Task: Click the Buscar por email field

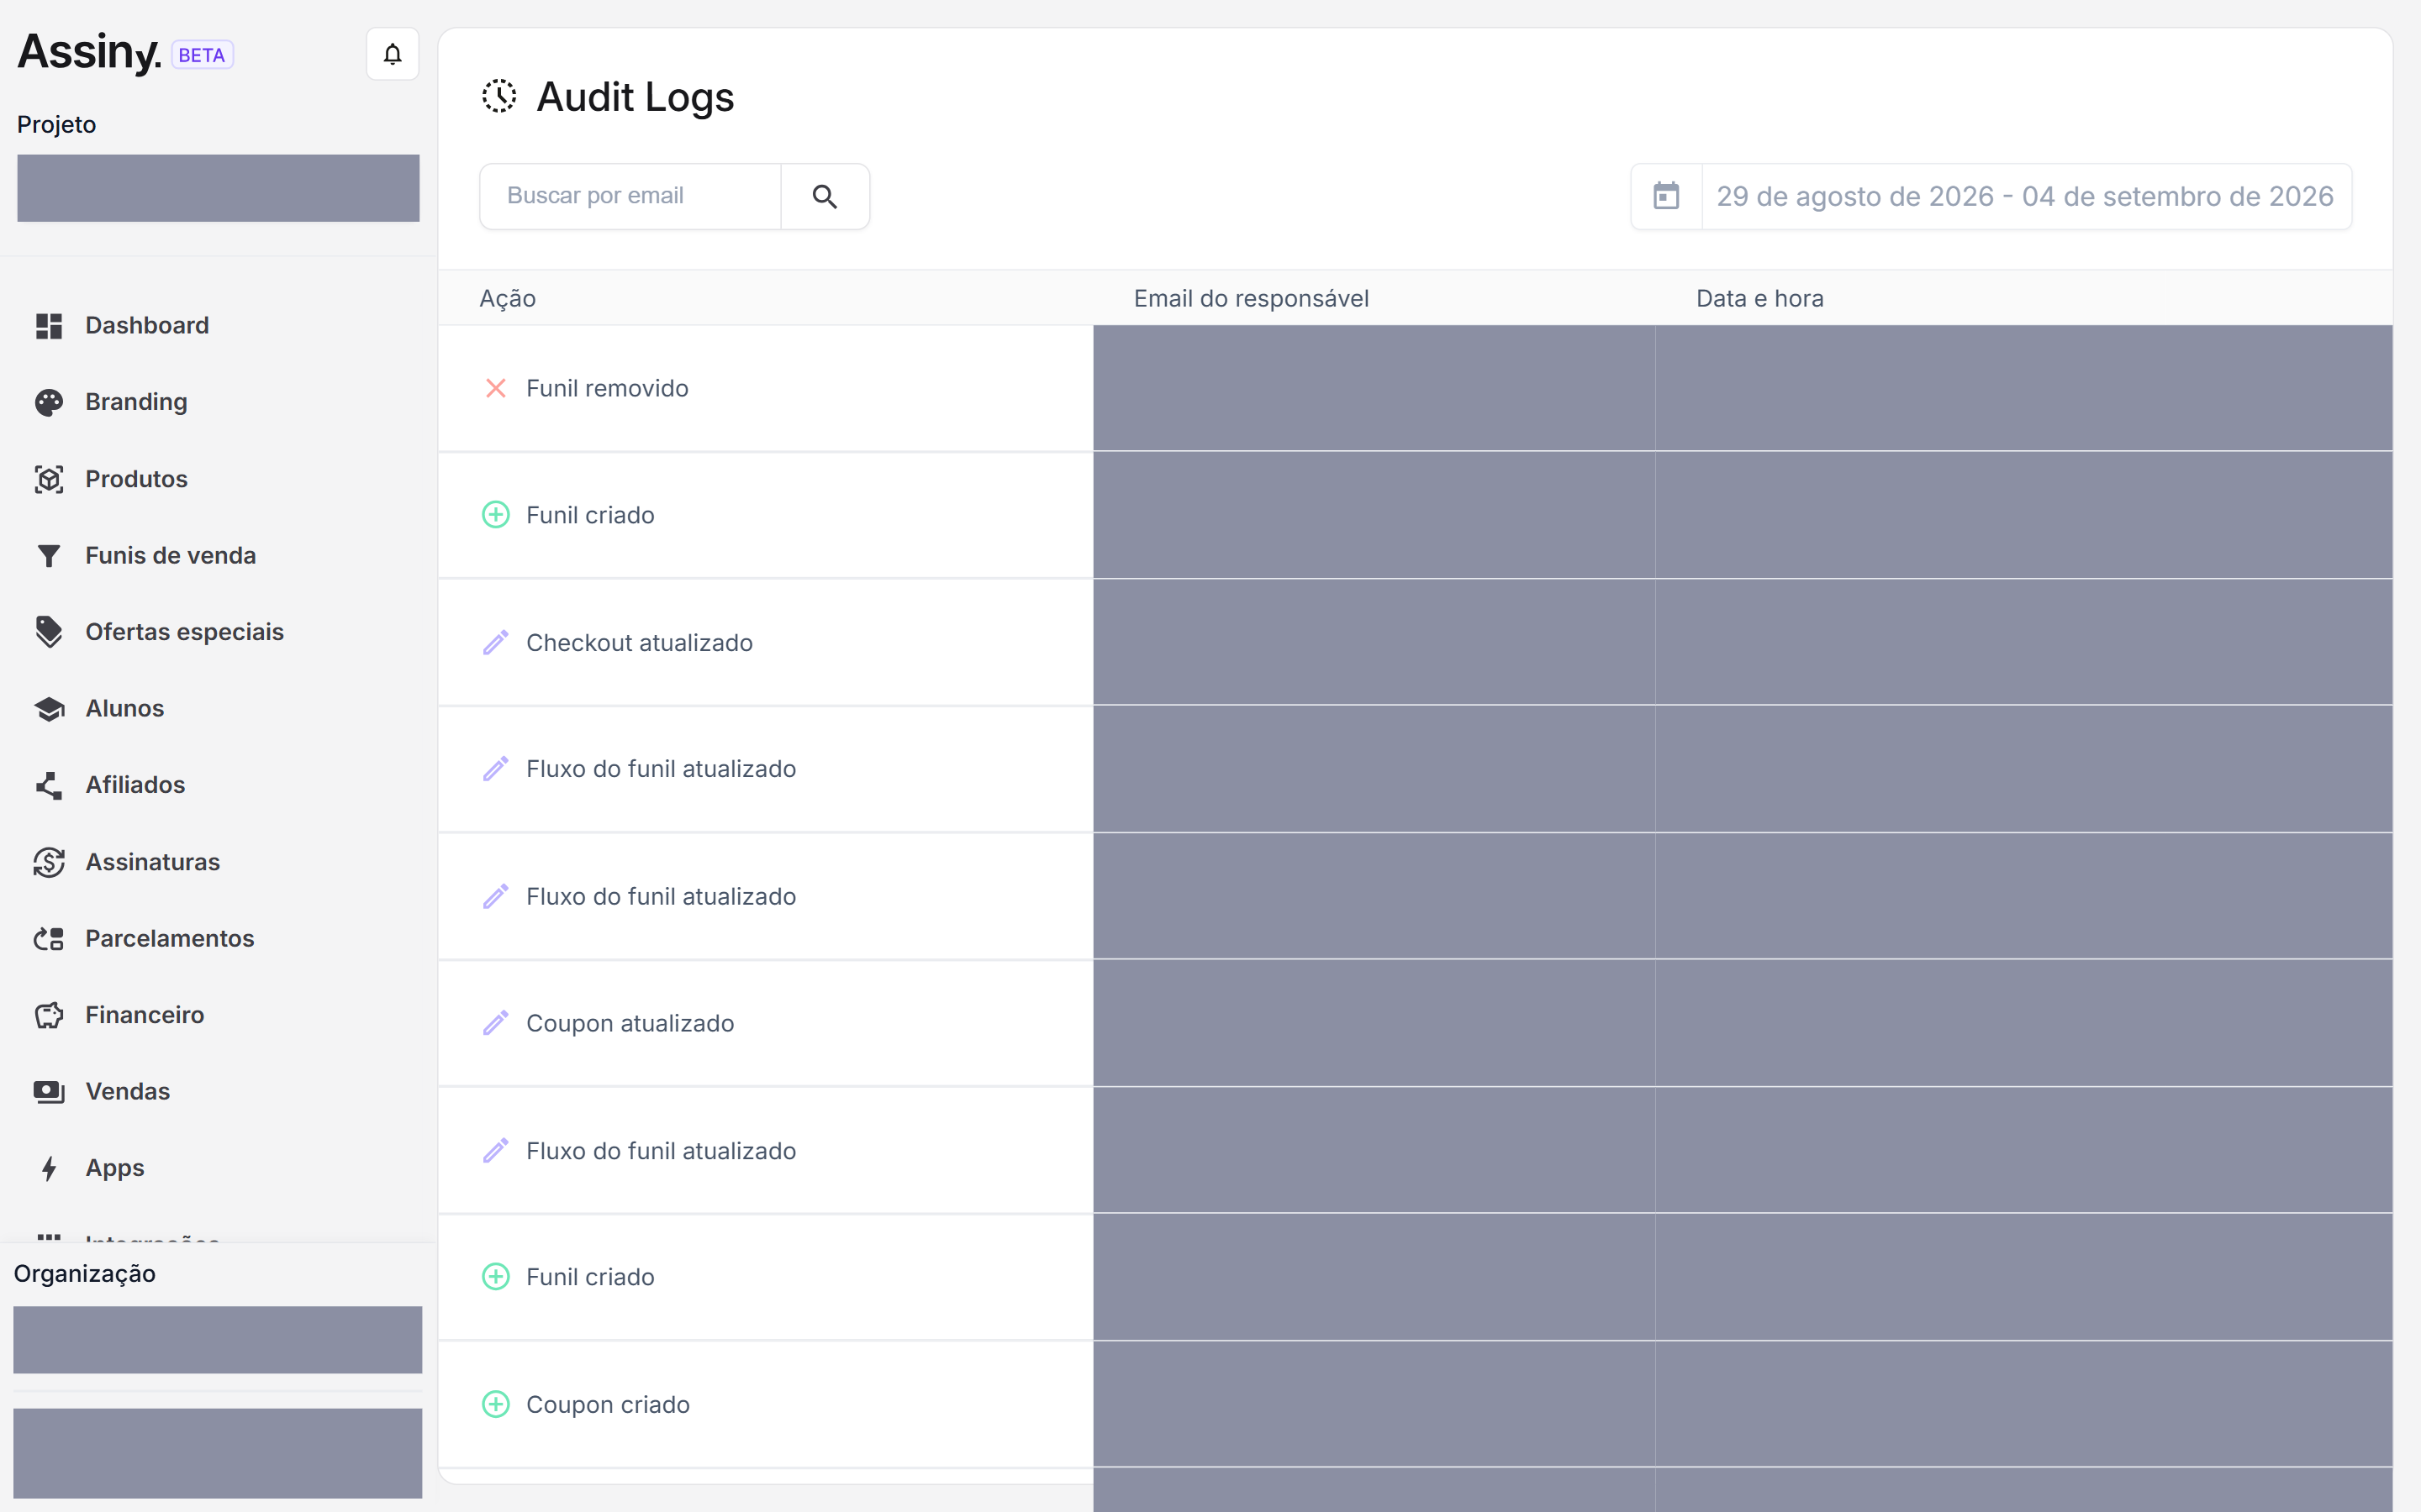Action: [630, 196]
